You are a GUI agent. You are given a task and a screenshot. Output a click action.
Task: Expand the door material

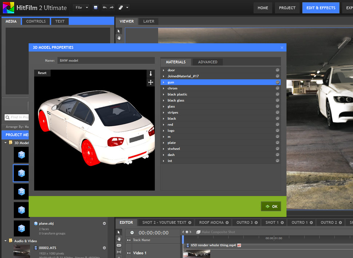coord(164,70)
